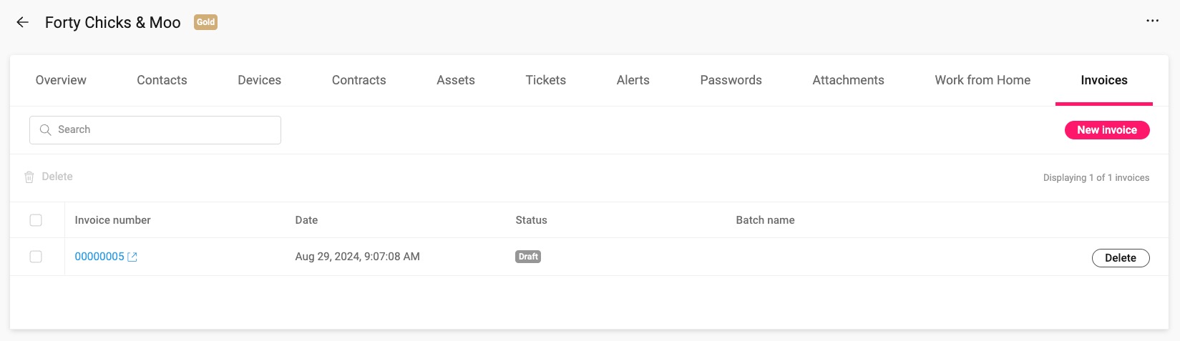Switch to Work from Home tab
This screenshot has width=1180, height=341.
982,80
